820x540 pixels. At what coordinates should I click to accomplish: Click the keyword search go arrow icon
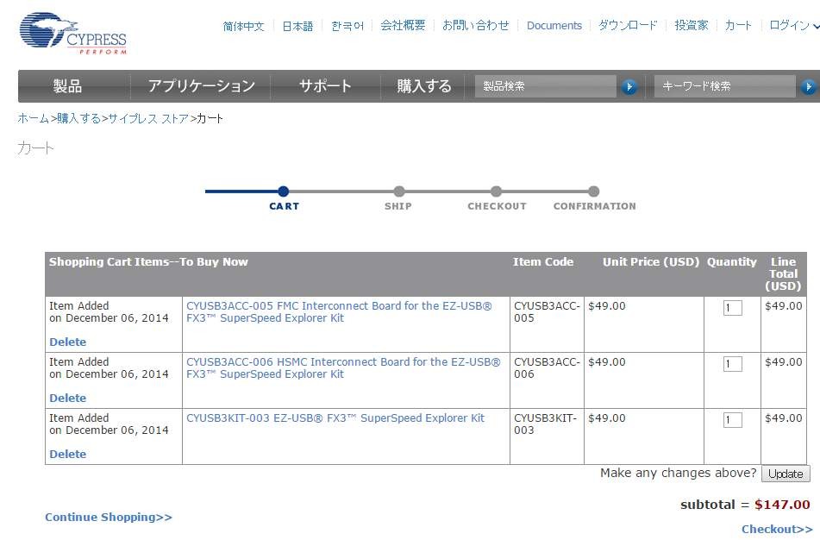coord(808,86)
